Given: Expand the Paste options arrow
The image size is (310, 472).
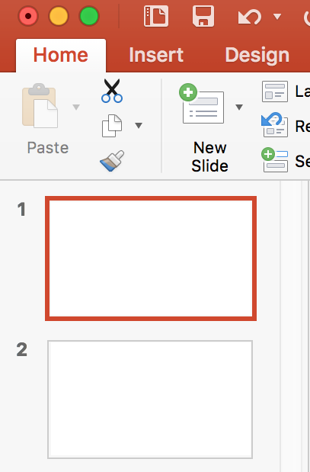Looking at the screenshot, I should pos(76,107).
